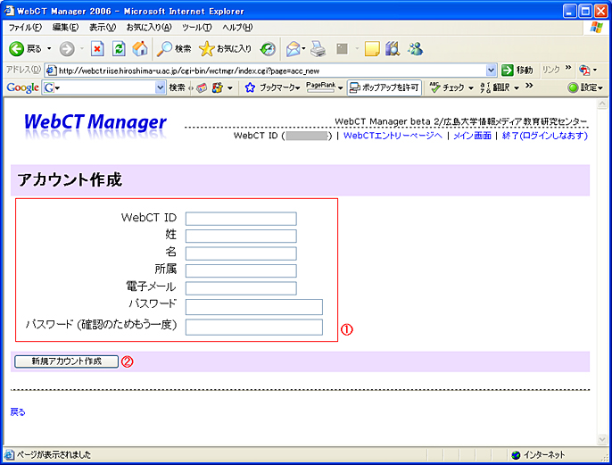
Task: Expand the Check (チェック) dropdown arrow
Action: pos(471,88)
